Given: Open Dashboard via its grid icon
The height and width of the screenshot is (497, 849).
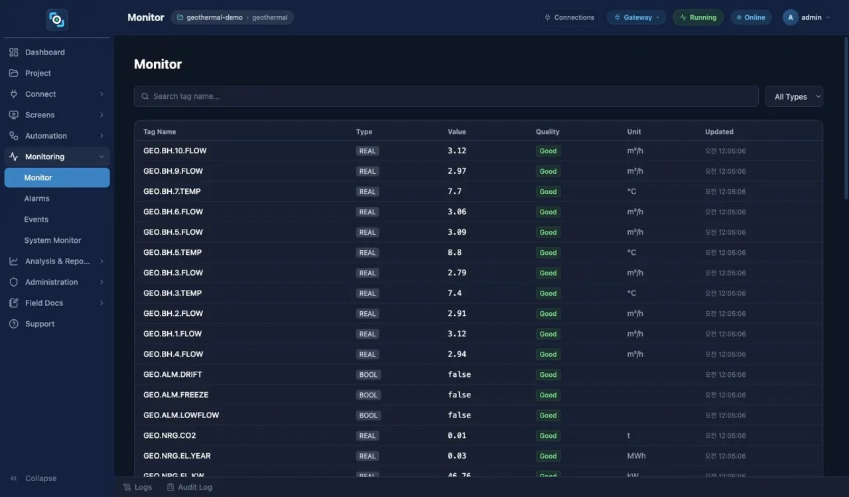Looking at the screenshot, I should pos(13,52).
